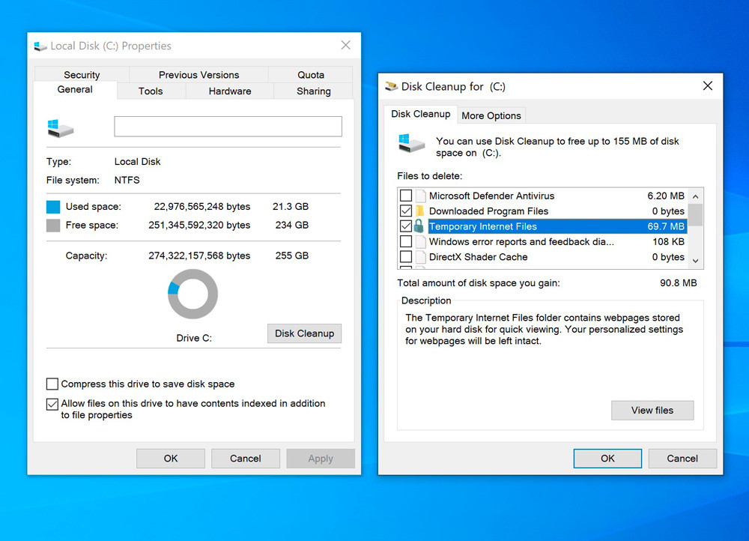The image size is (749, 541).
Task: Click the blue Used space legend swatch
Action: 52,206
